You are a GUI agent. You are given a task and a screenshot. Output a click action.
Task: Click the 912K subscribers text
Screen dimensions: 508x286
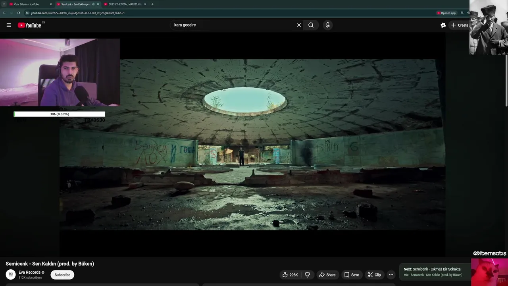[30, 278]
